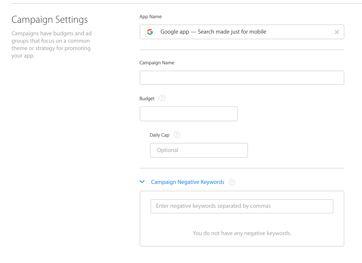Click the Budget label text
This screenshot has height=263, width=362.
click(x=147, y=98)
